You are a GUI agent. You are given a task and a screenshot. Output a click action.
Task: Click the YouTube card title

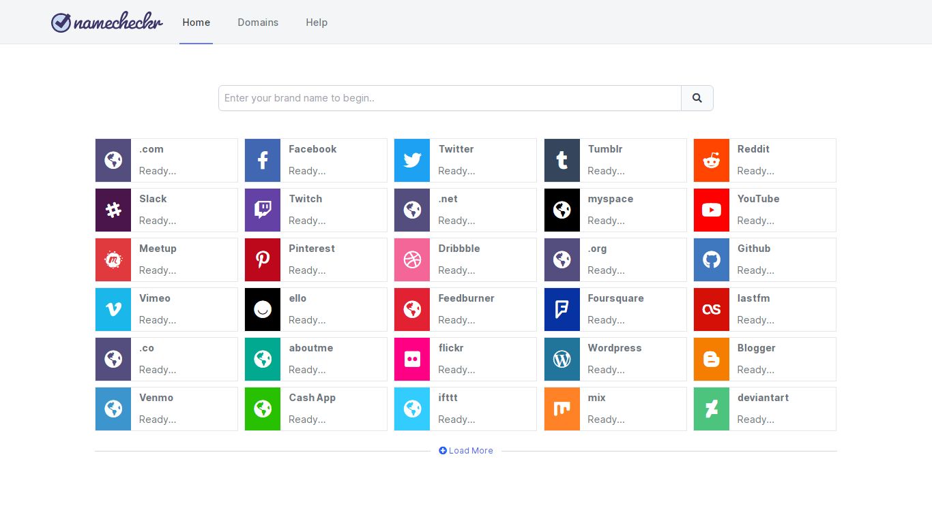pos(758,199)
